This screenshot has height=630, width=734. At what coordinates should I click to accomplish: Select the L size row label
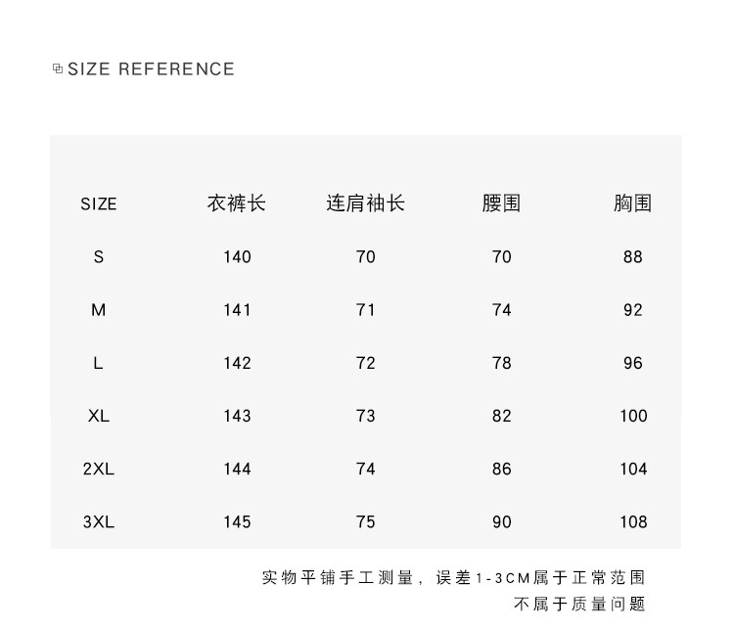point(98,363)
